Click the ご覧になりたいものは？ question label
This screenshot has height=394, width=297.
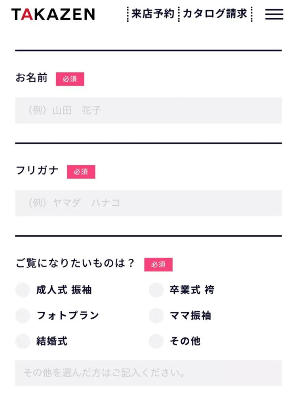[75, 263]
